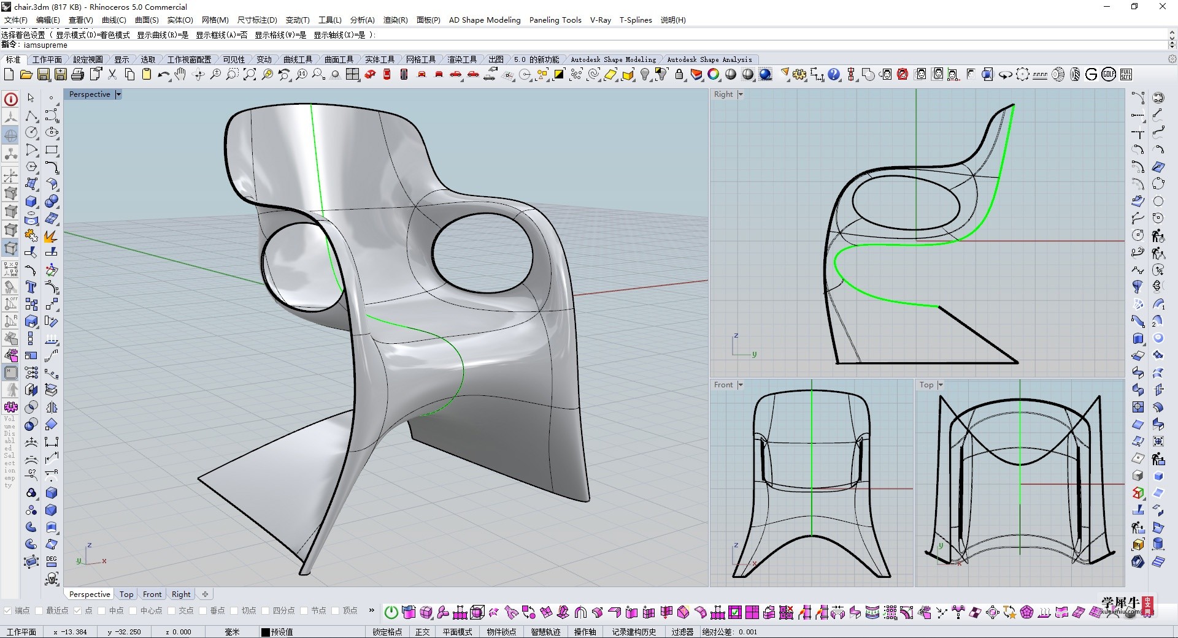
Task: Click the 过滤器 filter status pane
Action: [682, 632]
